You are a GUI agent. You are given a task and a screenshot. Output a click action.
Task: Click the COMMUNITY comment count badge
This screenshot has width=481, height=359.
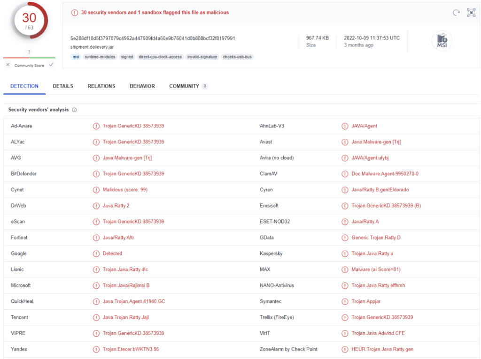[x=205, y=86]
